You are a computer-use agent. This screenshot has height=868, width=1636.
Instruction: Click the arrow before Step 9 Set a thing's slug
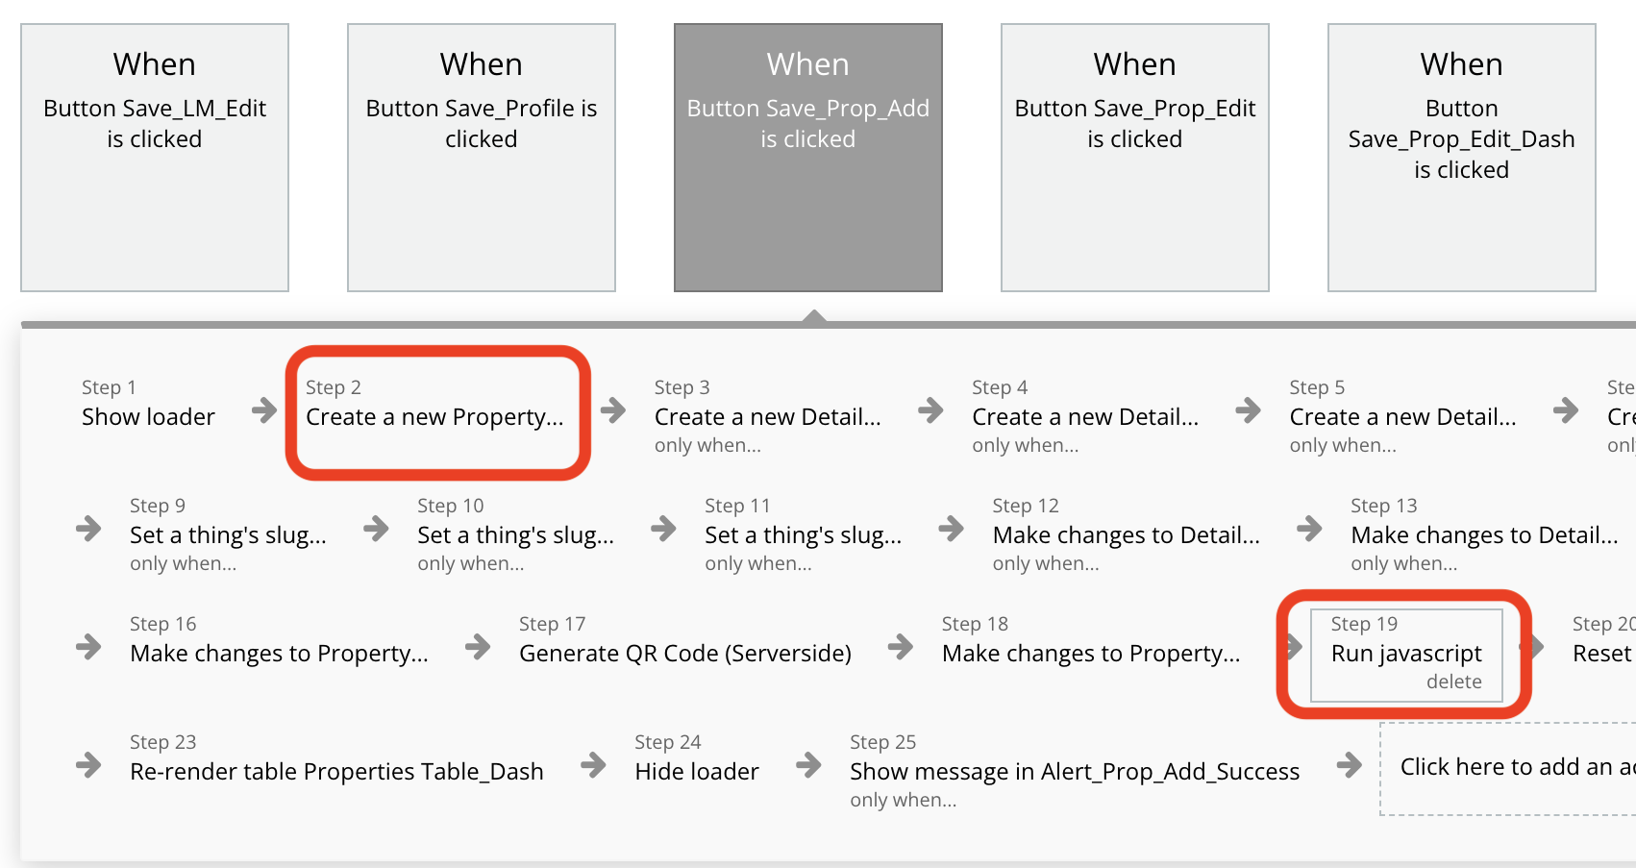click(88, 528)
